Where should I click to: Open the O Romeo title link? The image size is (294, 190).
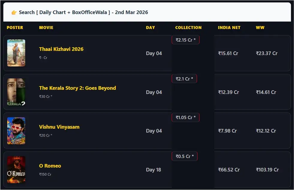[50, 166]
